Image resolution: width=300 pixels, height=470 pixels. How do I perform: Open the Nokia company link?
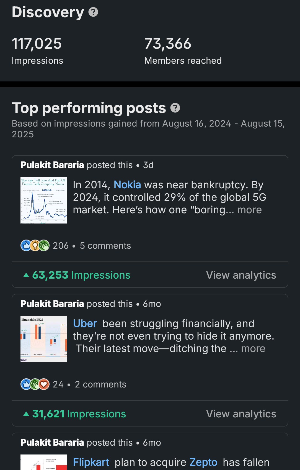pos(127,185)
